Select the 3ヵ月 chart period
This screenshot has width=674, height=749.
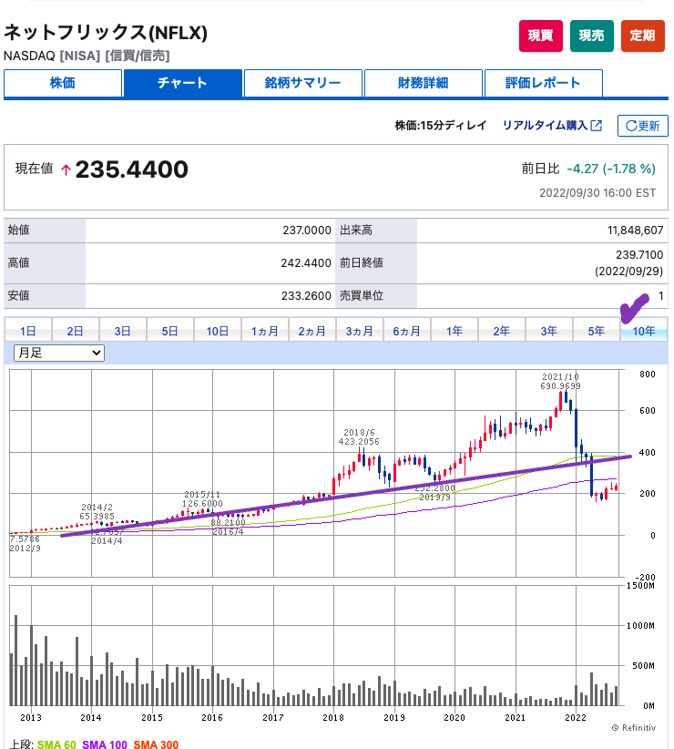pos(360,331)
